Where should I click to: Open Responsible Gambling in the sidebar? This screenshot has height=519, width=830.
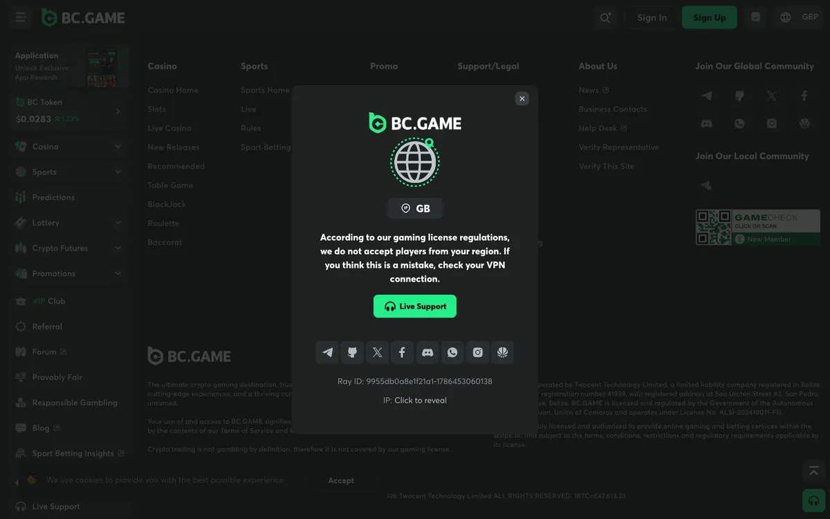tap(70, 403)
